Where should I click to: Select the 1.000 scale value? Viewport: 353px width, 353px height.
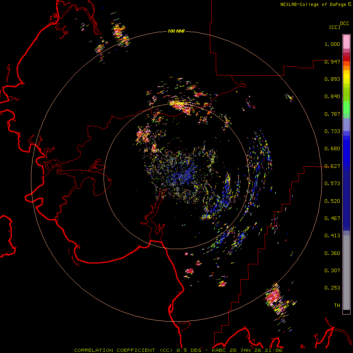click(332, 44)
